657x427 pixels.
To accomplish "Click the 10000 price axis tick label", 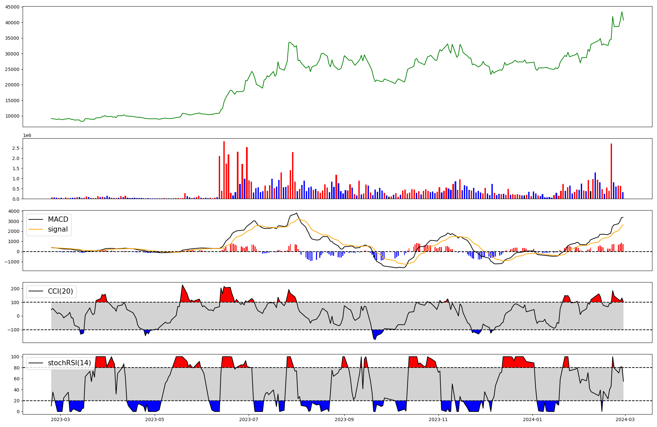I will [x=12, y=116].
